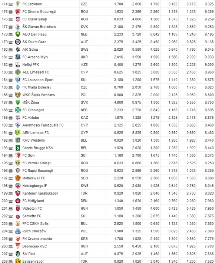Click the Cercle Brugge KSV crest

tap(18, 148)
